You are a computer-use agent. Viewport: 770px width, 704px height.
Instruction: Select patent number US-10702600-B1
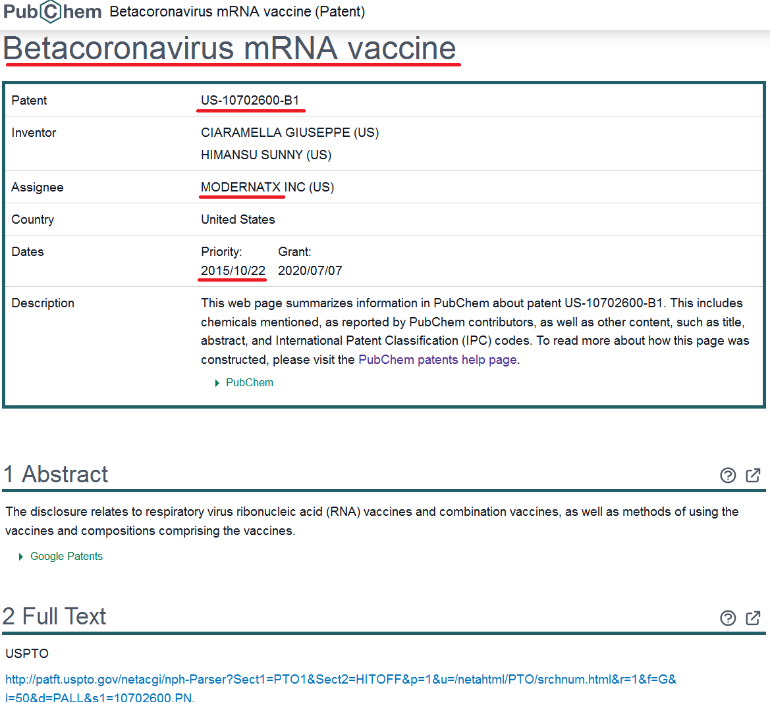tap(250, 101)
